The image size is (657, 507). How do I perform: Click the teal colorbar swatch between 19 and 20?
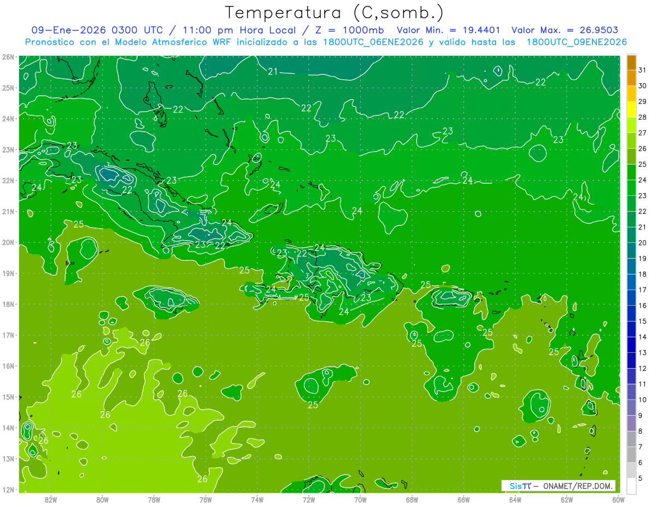click(631, 250)
